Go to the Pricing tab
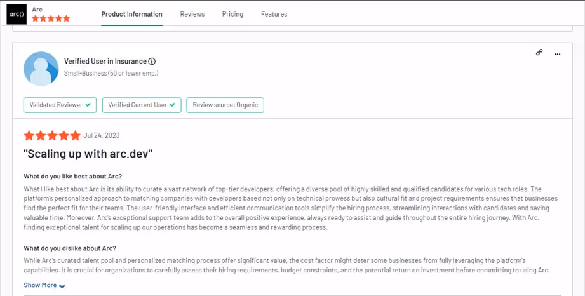Screen dimensions: 585x296 [233, 14]
